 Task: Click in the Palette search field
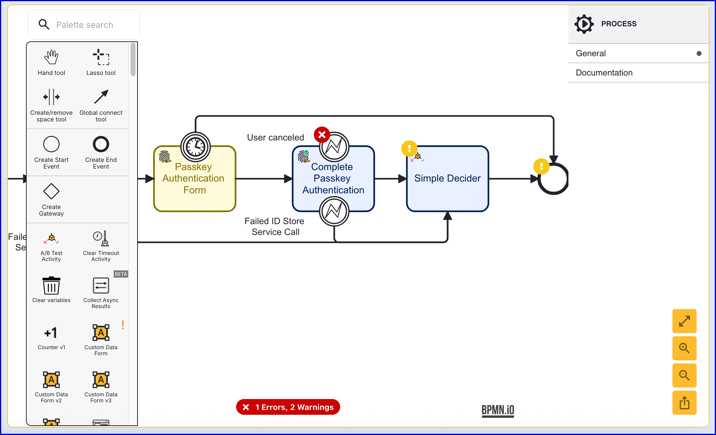click(85, 25)
